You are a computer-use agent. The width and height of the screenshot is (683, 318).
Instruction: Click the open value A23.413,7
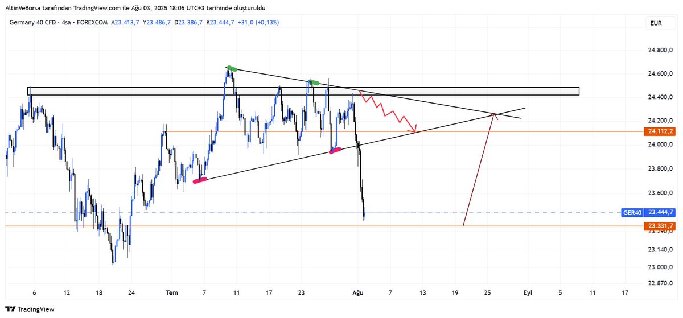(125, 22)
